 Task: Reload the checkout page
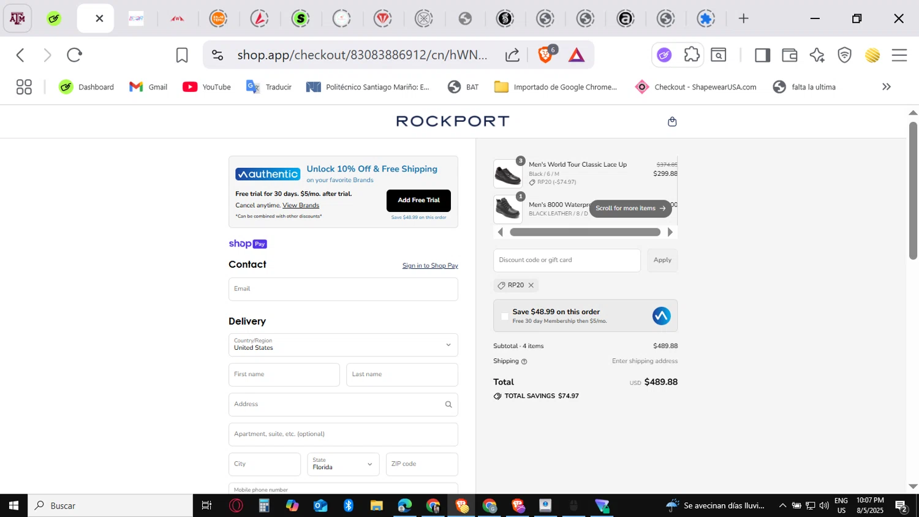(74, 55)
